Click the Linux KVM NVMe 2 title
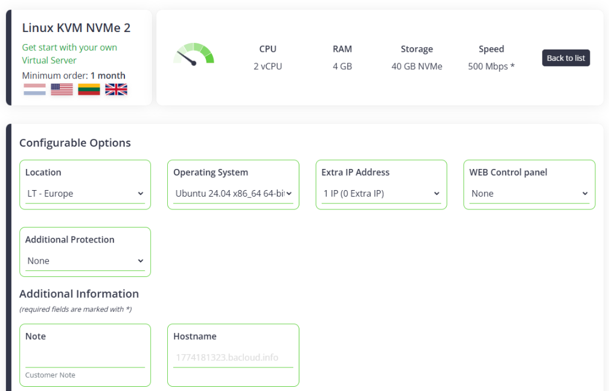 pos(76,28)
